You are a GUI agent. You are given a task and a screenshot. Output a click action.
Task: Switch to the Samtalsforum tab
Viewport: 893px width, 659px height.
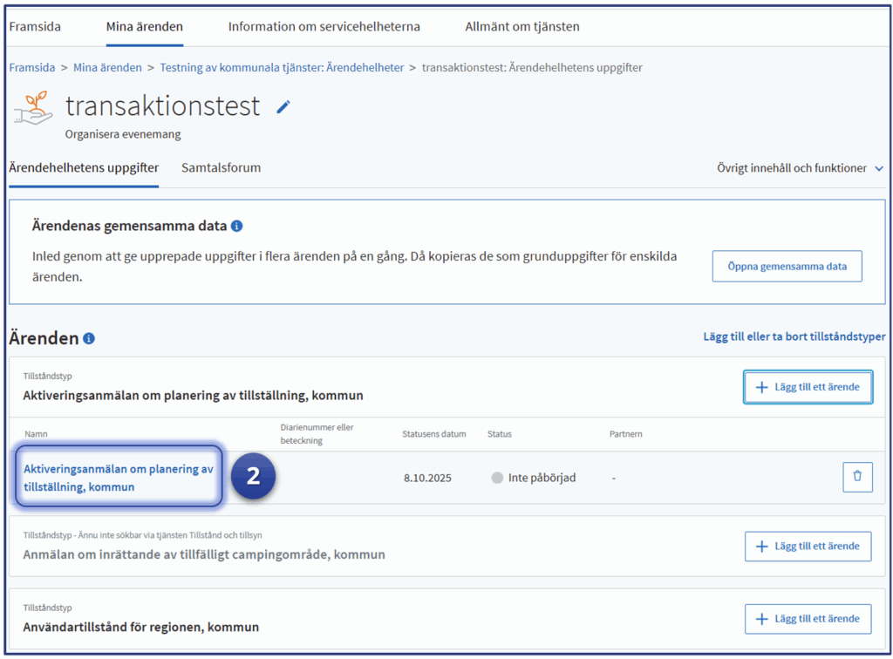(x=221, y=167)
